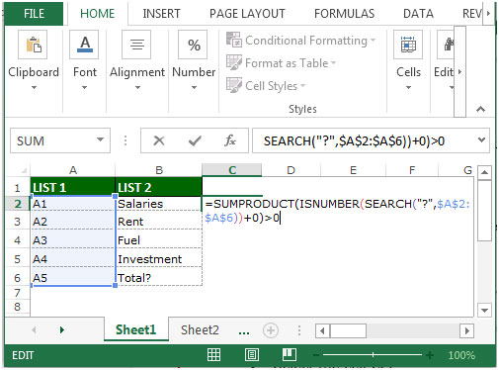Open the Clipboard paste group icon

pos(33,45)
